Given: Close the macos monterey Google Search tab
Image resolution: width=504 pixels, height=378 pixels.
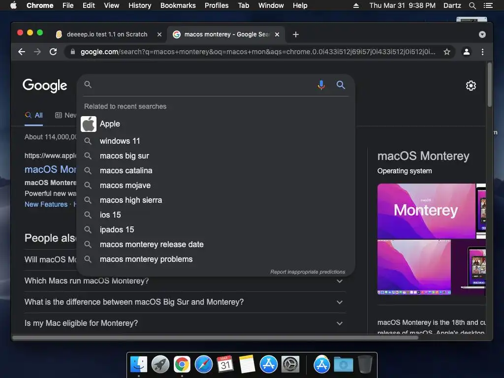Looking at the screenshot, I should (x=277, y=34).
